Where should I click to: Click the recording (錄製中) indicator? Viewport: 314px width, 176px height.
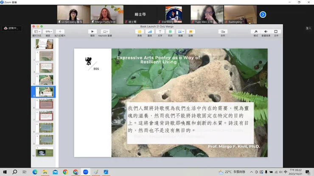click(11, 28)
